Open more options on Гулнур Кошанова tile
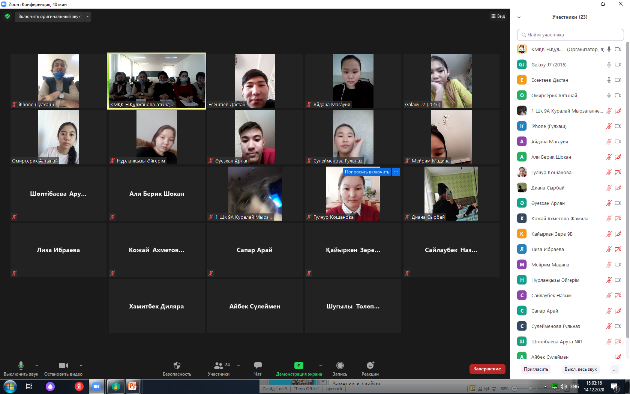This screenshot has width=630, height=394. click(x=396, y=172)
